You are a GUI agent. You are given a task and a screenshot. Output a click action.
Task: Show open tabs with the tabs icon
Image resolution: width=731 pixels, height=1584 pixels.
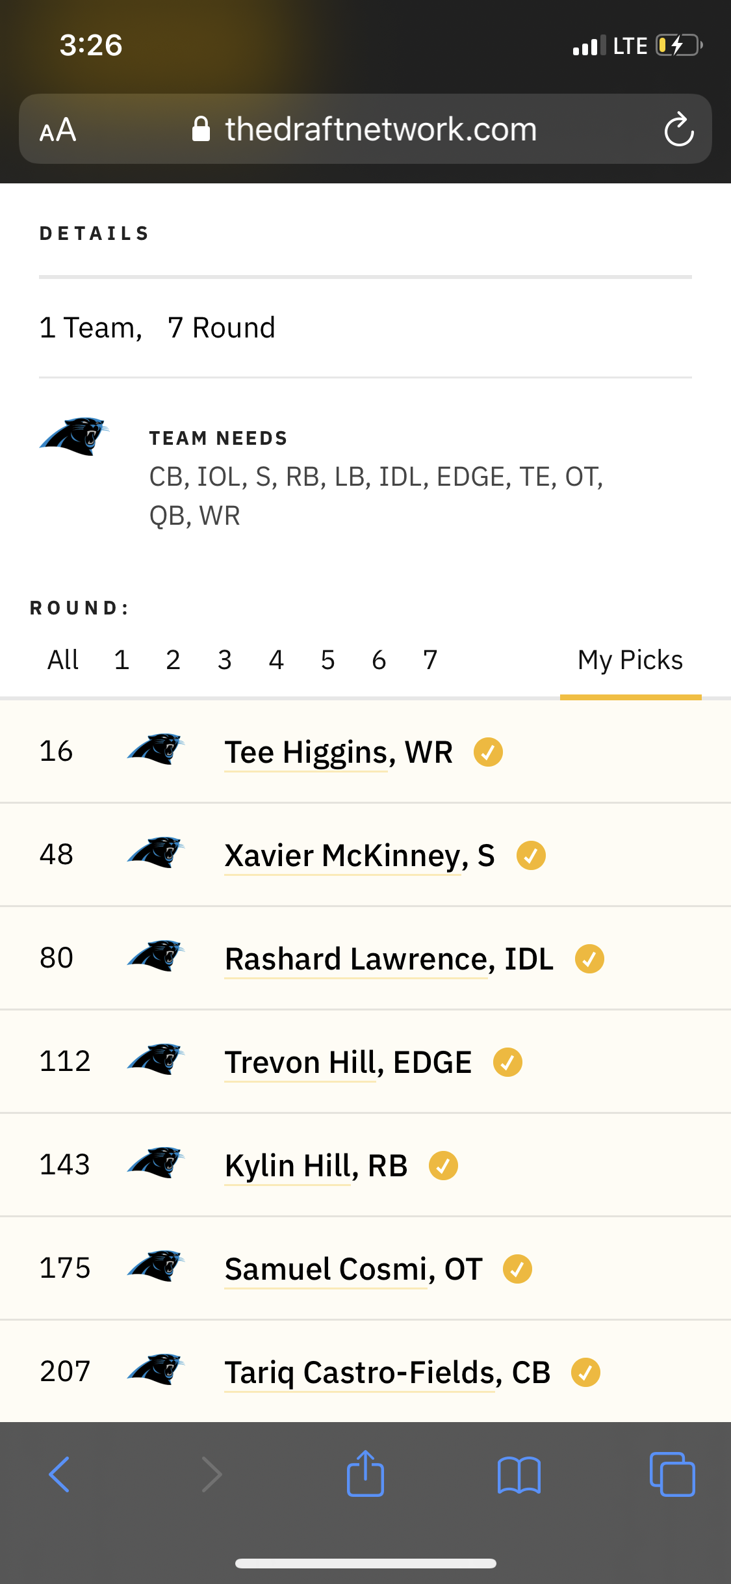pos(673,1474)
